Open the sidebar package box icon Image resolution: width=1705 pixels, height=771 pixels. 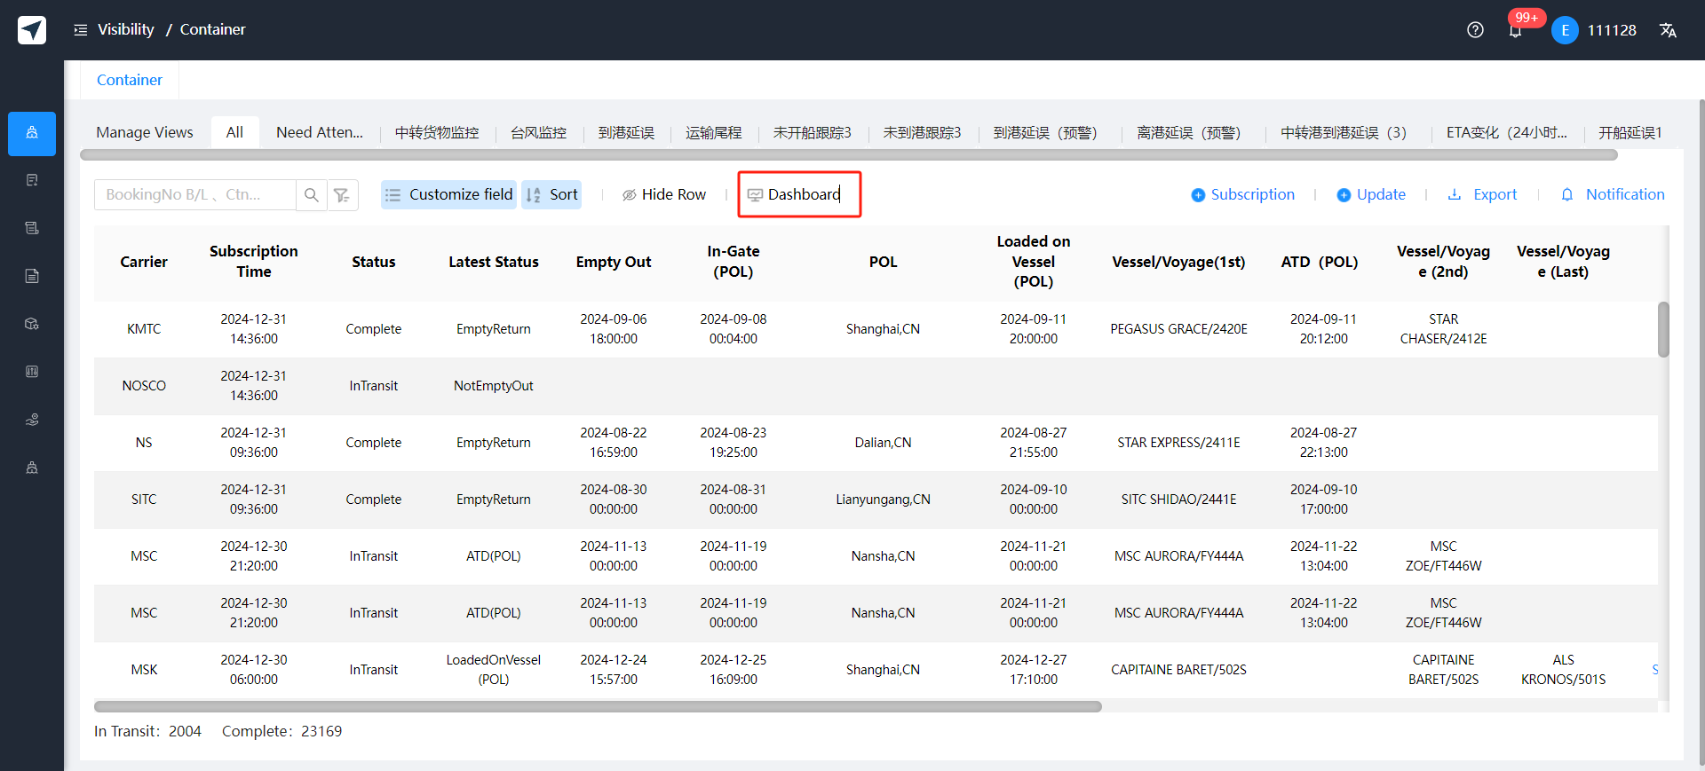coord(32,324)
